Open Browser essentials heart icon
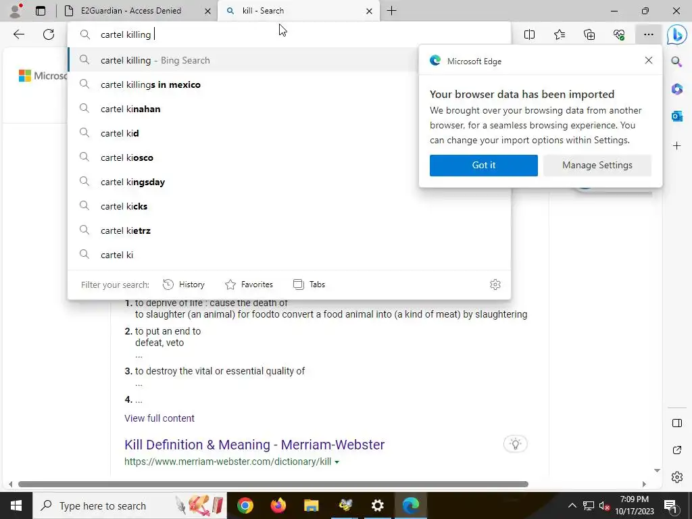692x519 pixels. [x=619, y=34]
